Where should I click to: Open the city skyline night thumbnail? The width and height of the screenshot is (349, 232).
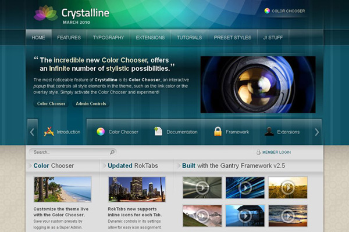(137, 189)
